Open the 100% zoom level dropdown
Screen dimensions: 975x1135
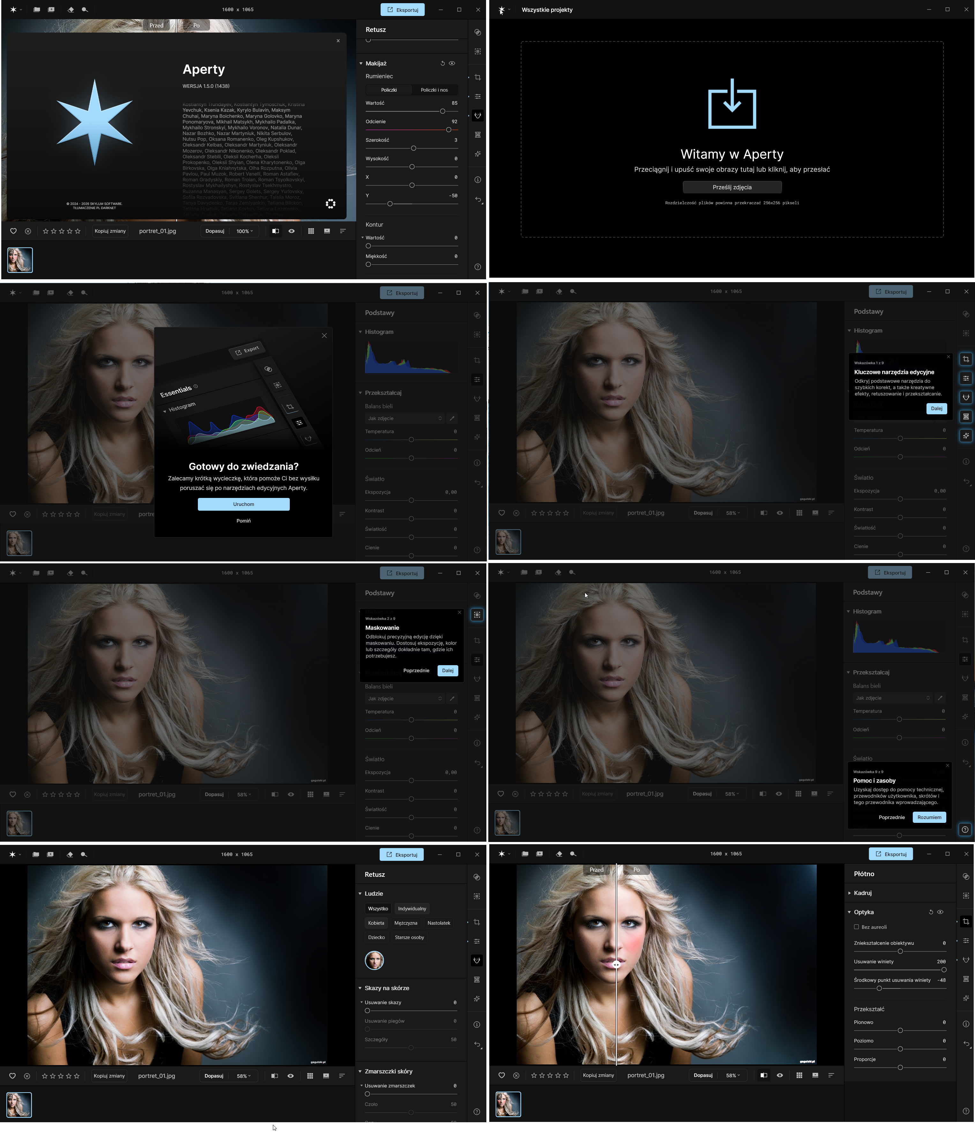[x=244, y=231]
